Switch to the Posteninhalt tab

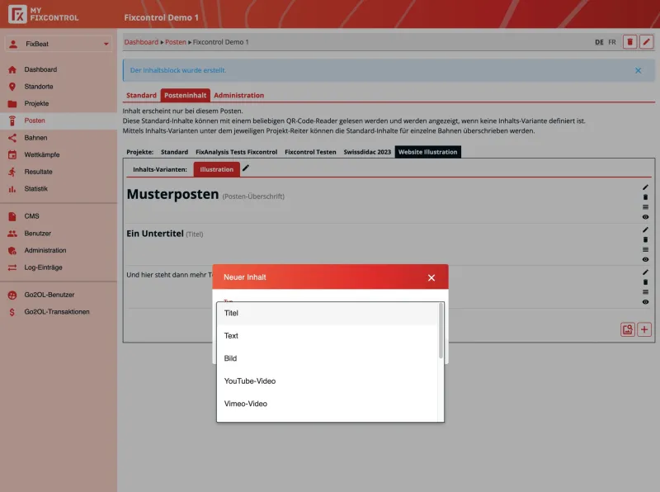point(185,95)
